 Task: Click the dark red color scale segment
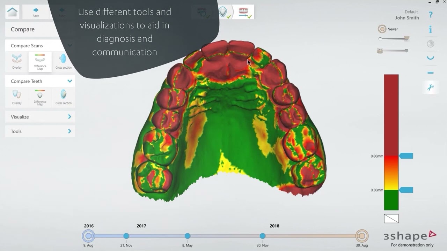point(391,115)
